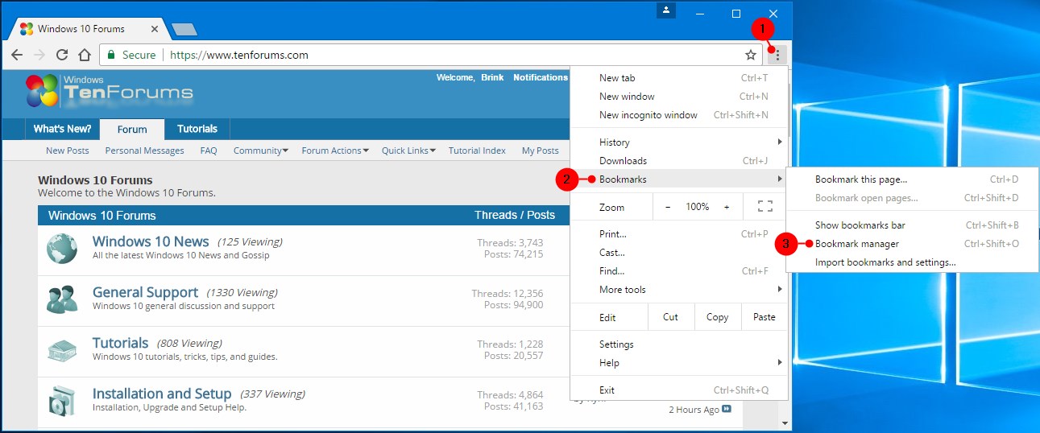The image size is (1040, 433).
Task: Open a New incognito window
Action: [x=680, y=115]
